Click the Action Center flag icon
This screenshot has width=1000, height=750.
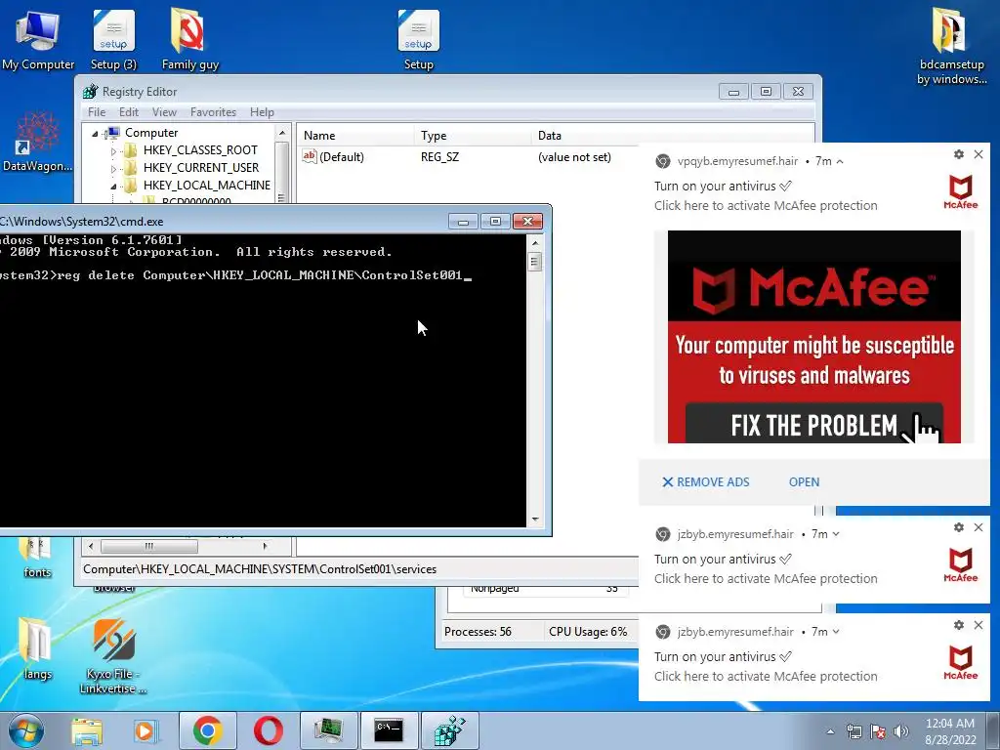[x=878, y=731]
